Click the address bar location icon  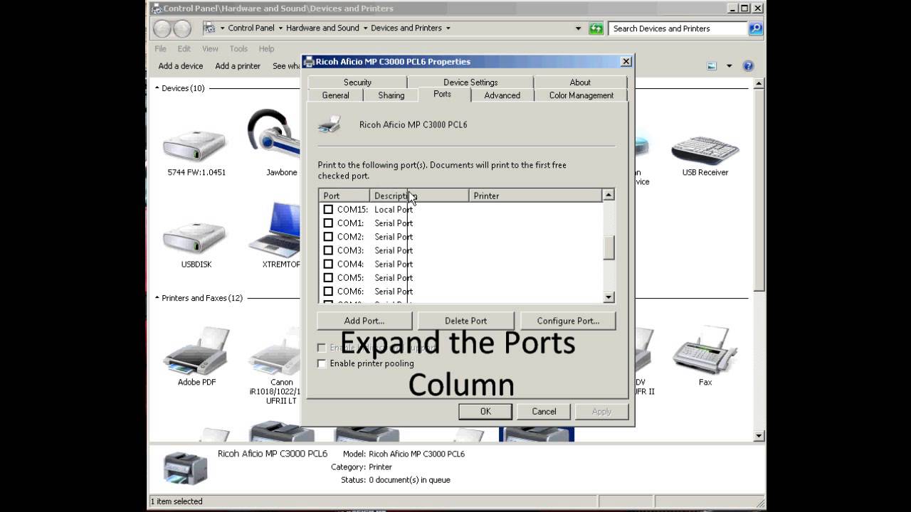(209, 28)
